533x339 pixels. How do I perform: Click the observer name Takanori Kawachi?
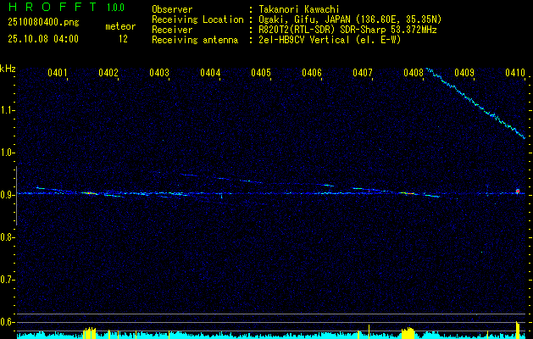(299, 9)
